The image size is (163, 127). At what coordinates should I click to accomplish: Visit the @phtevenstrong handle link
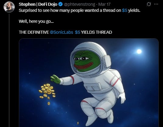pyautogui.click(x=80, y=5)
